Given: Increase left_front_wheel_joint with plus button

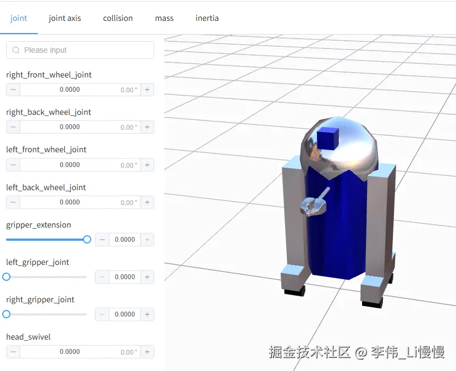Looking at the screenshot, I should (147, 165).
